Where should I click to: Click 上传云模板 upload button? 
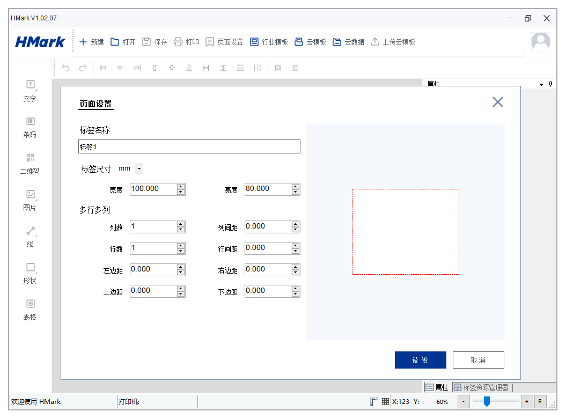click(393, 42)
